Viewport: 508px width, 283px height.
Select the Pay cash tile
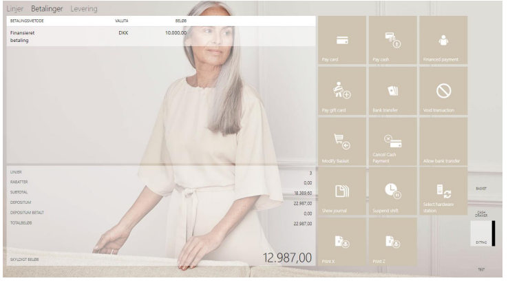[392, 41]
